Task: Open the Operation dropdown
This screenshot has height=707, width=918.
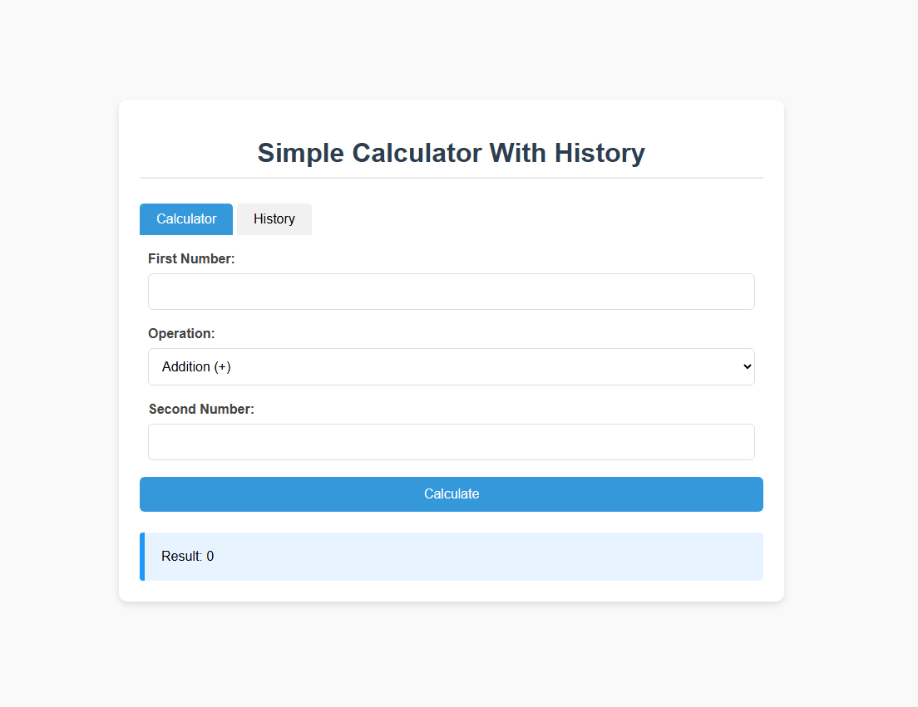Action: click(x=451, y=366)
